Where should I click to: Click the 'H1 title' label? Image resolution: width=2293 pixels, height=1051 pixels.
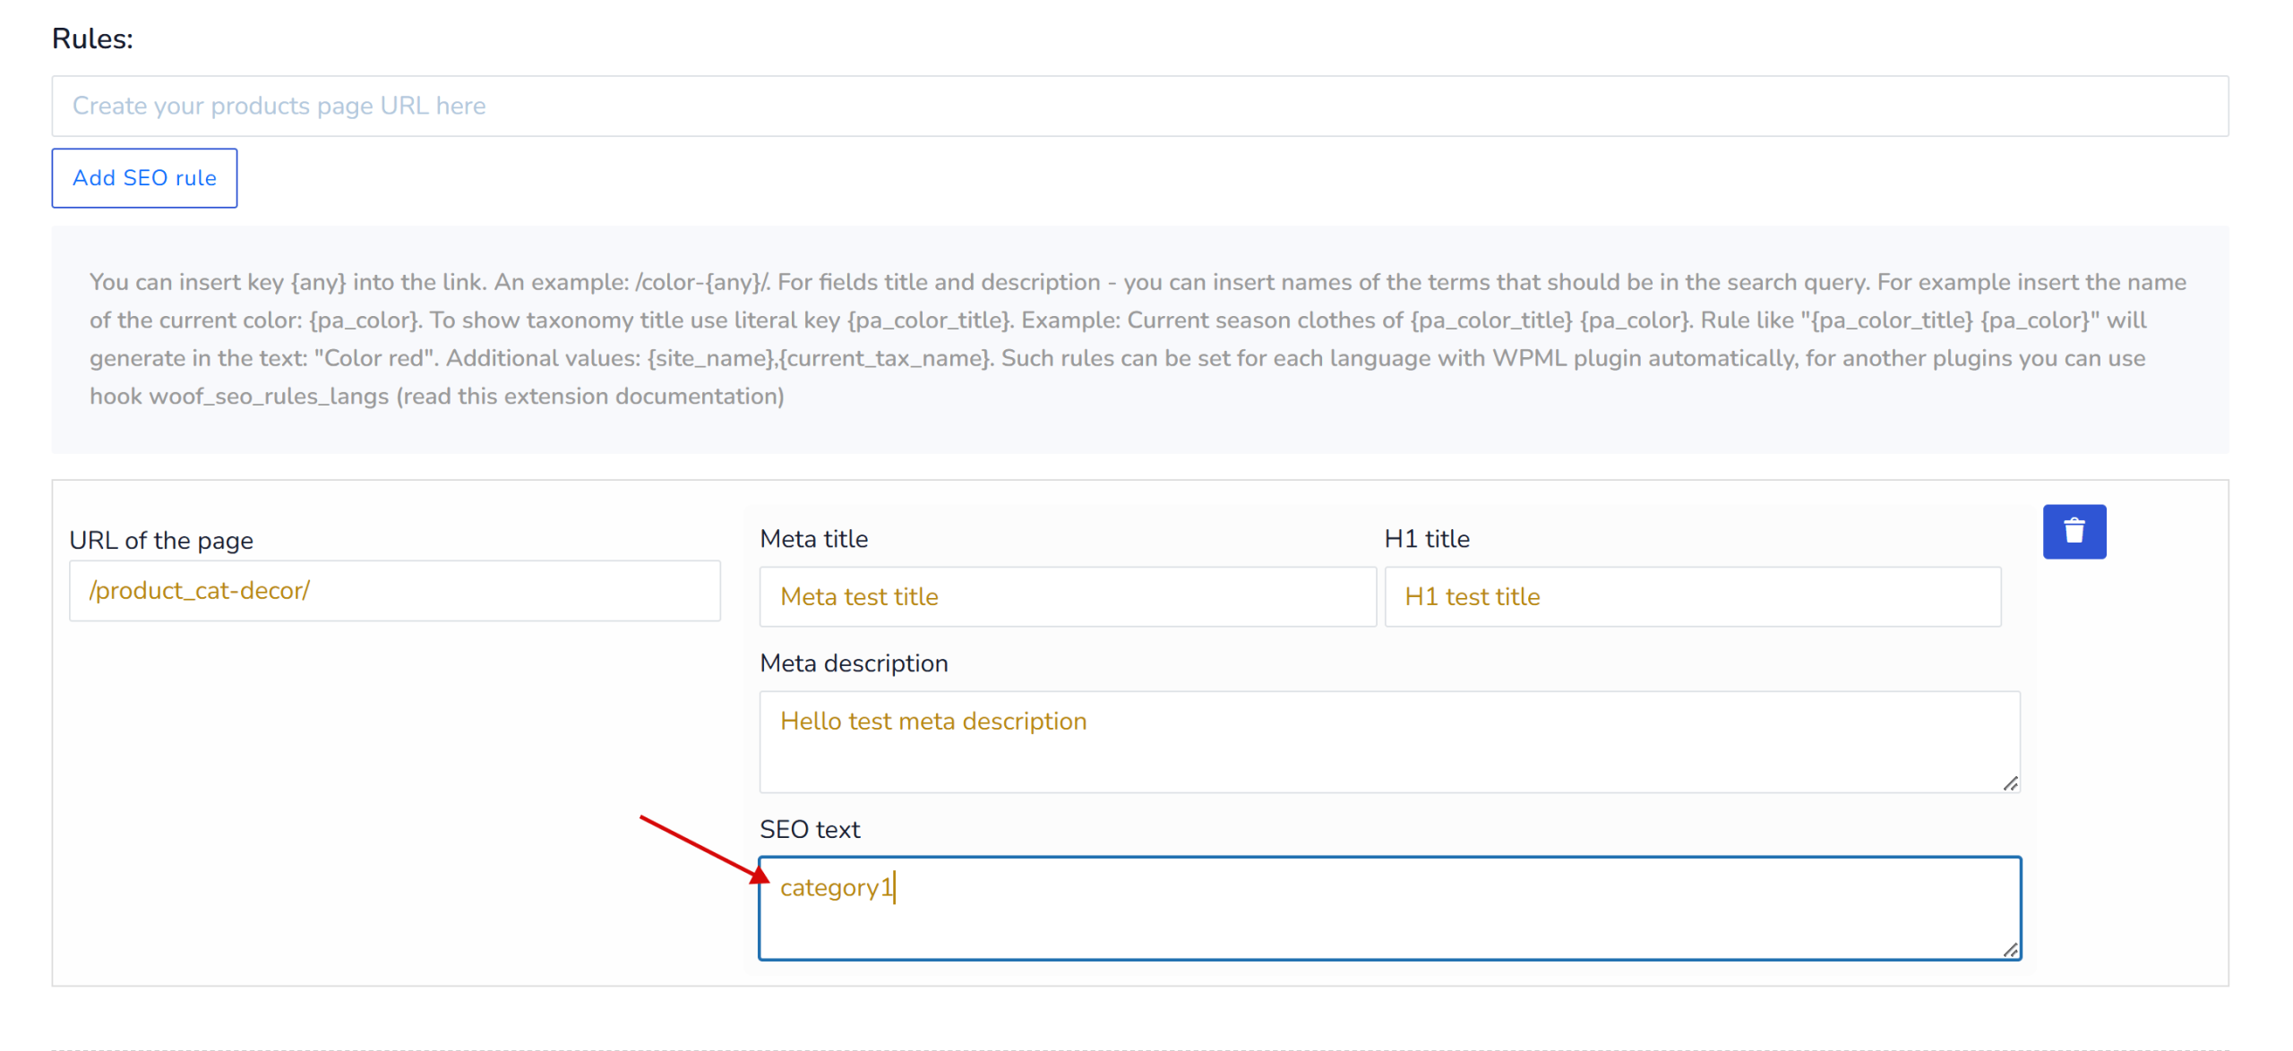pos(1426,539)
